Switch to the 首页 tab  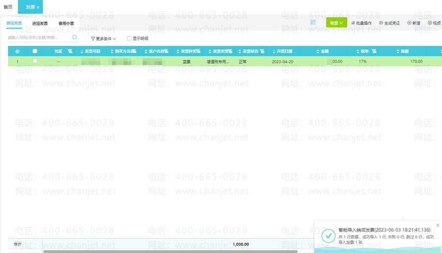click(x=8, y=7)
